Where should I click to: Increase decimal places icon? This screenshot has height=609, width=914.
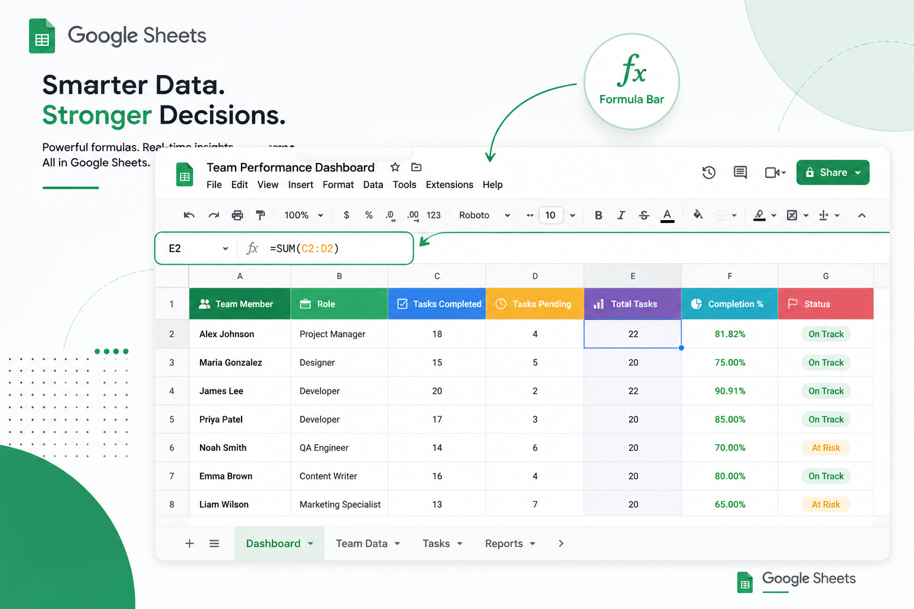point(413,216)
